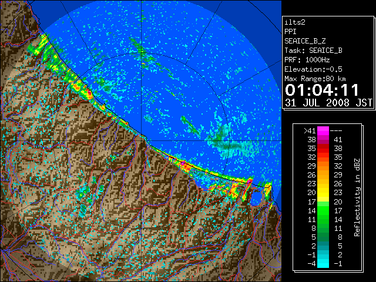The image size is (376, 282).
Task: Select the 'SEAICE_B_Z' product name
Action: 305,41
